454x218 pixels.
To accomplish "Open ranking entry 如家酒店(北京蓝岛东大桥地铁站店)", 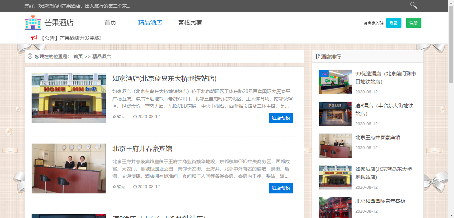I will pyautogui.click(x=384, y=173).
